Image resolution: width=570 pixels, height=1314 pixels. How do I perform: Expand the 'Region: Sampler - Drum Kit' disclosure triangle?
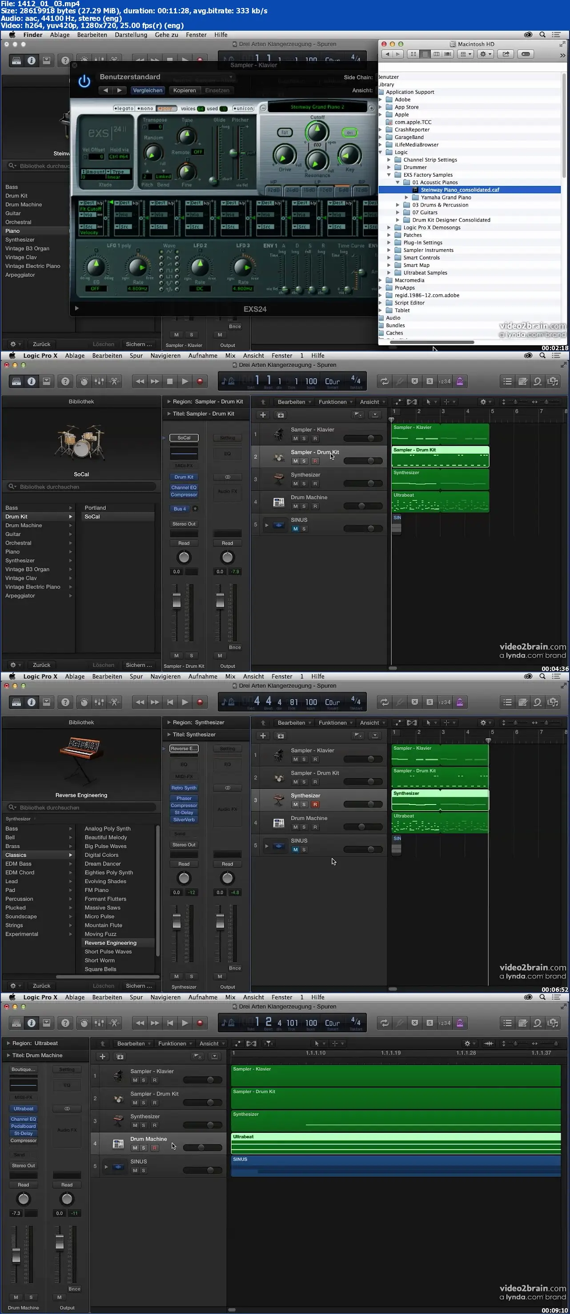tap(169, 401)
